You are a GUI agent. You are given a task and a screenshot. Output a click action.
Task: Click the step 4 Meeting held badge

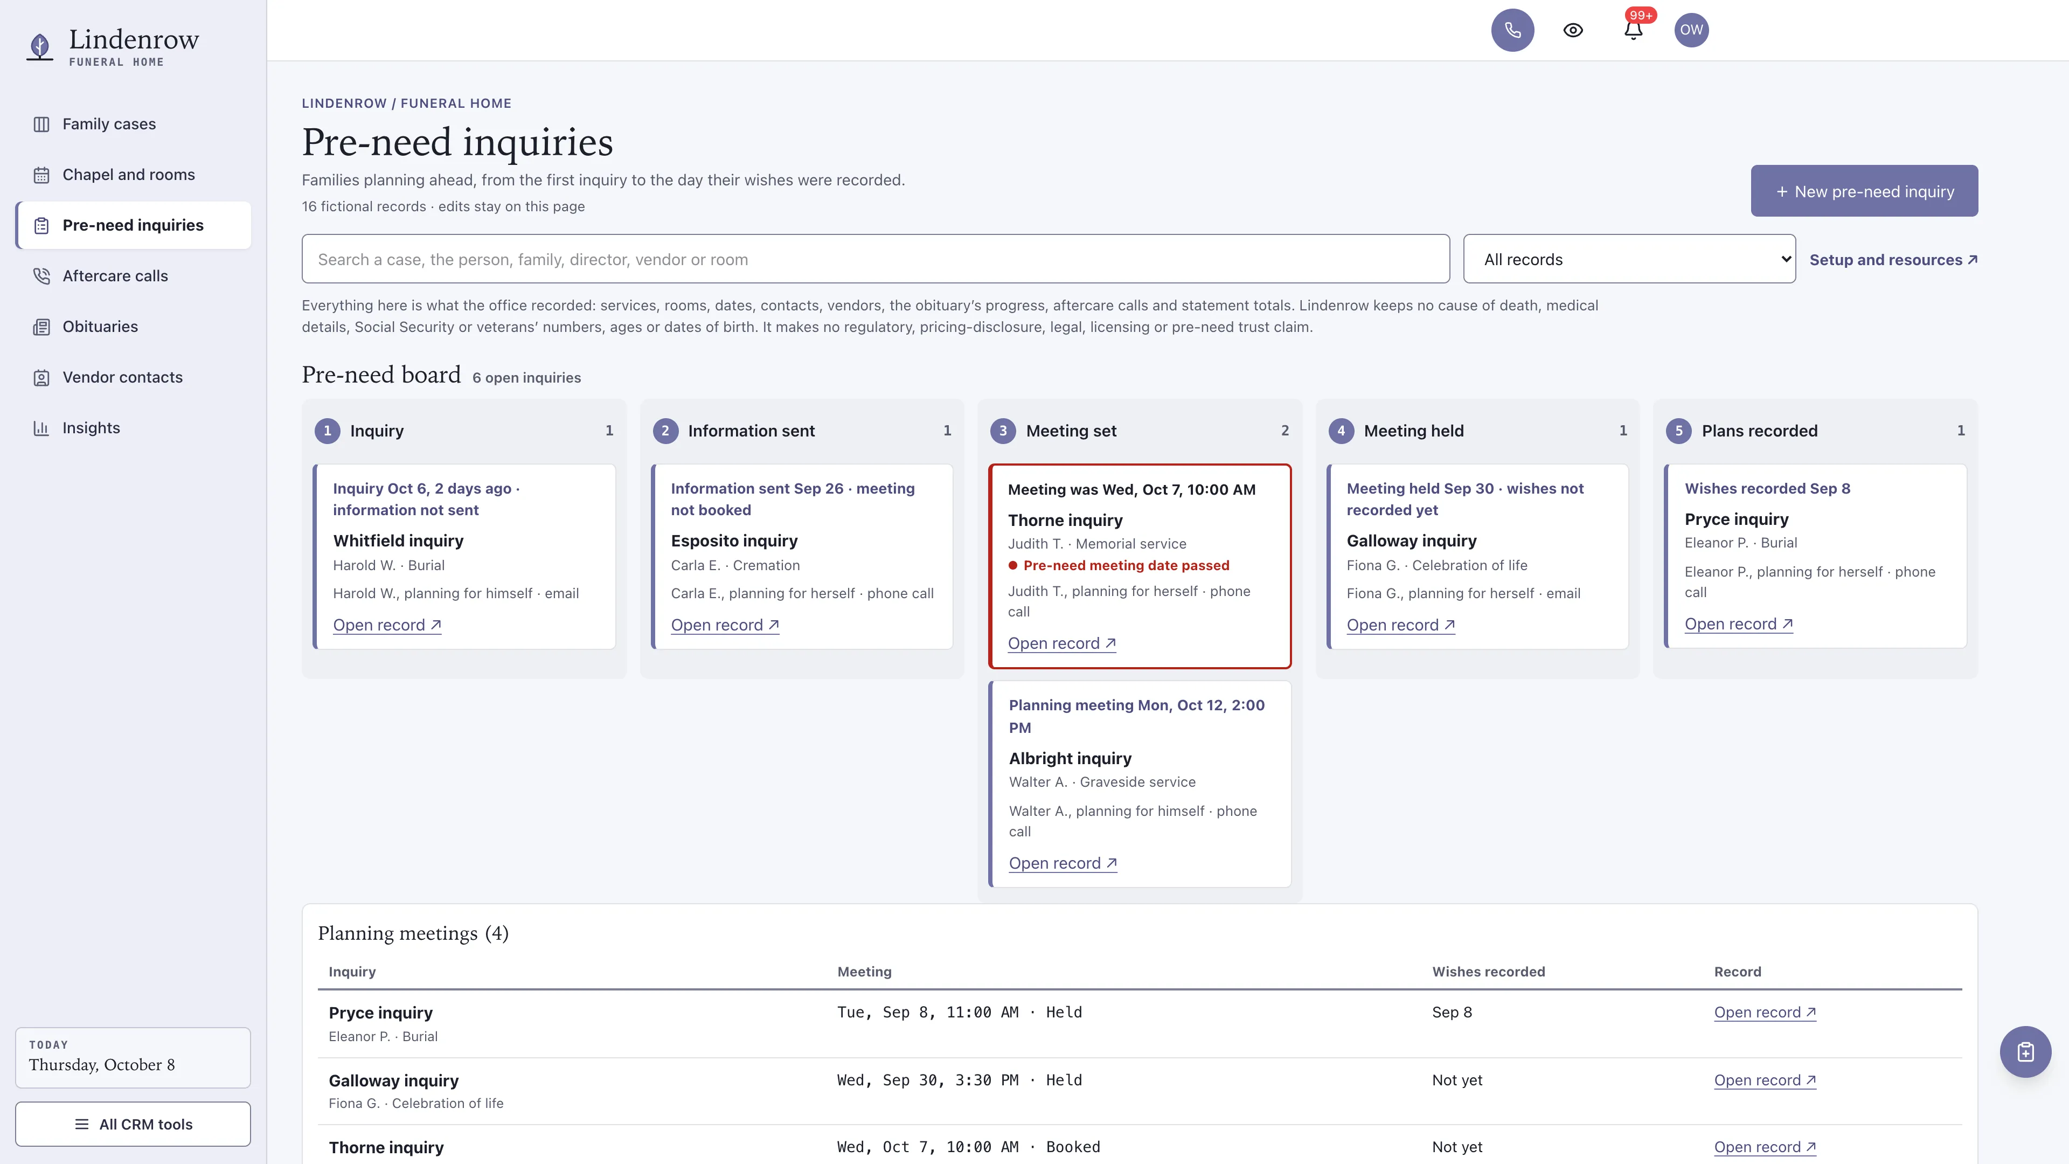point(1341,431)
